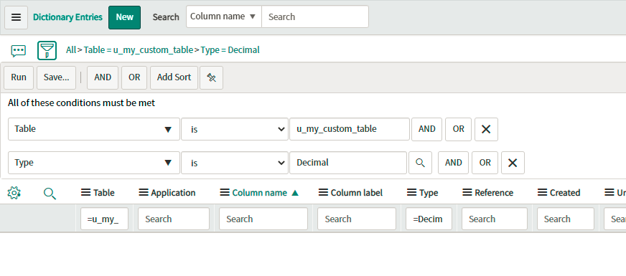626x276 pixels.
Task: Open the activity stream speech bubble icon
Action: (x=19, y=51)
